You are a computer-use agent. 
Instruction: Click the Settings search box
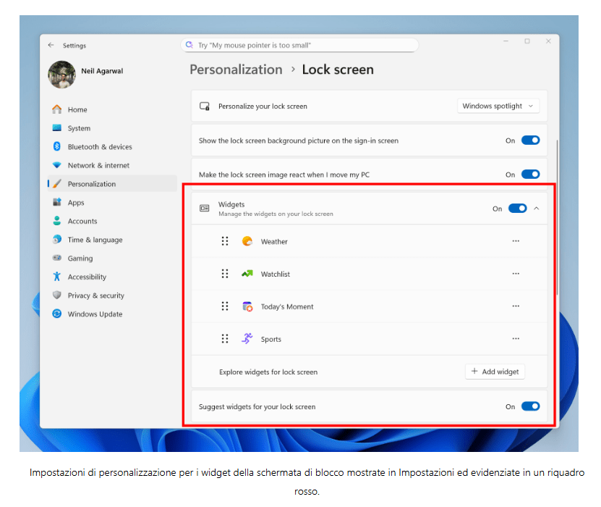(299, 45)
